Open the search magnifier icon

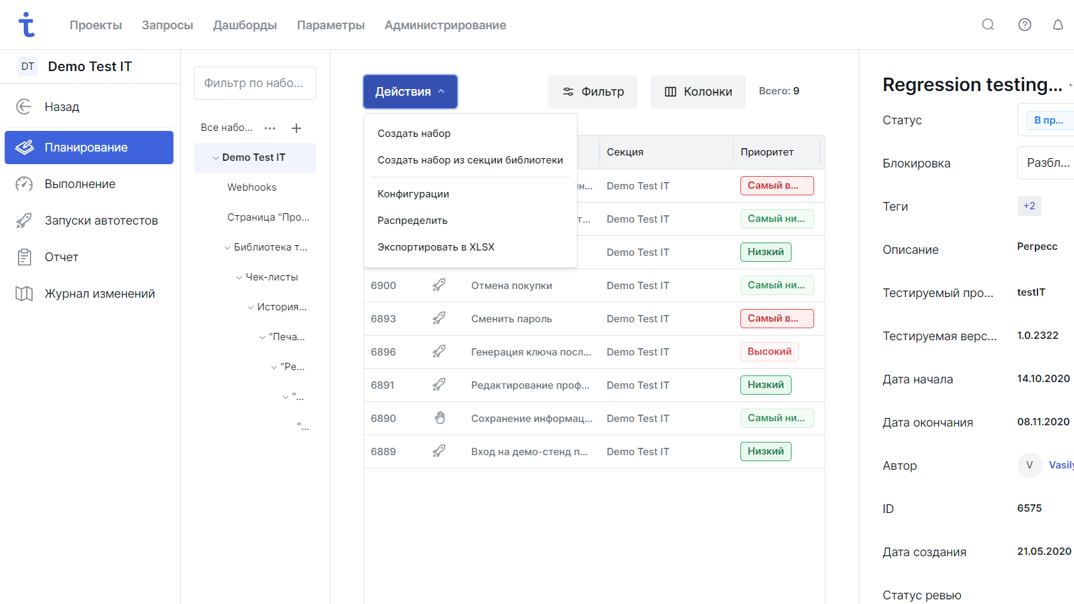(x=988, y=25)
